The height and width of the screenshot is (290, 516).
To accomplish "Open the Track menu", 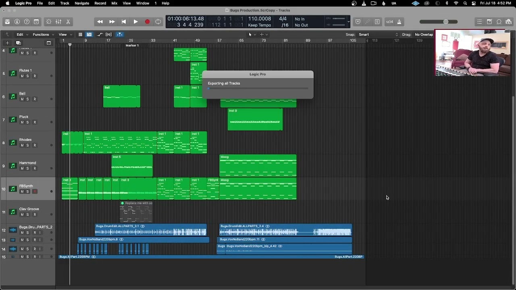I will click(x=64, y=3).
